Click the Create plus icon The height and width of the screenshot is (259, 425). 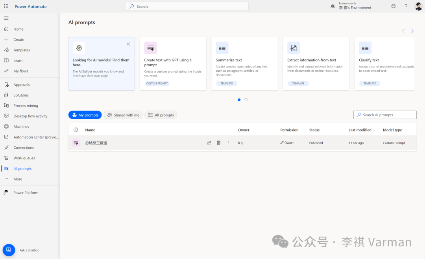point(6,39)
